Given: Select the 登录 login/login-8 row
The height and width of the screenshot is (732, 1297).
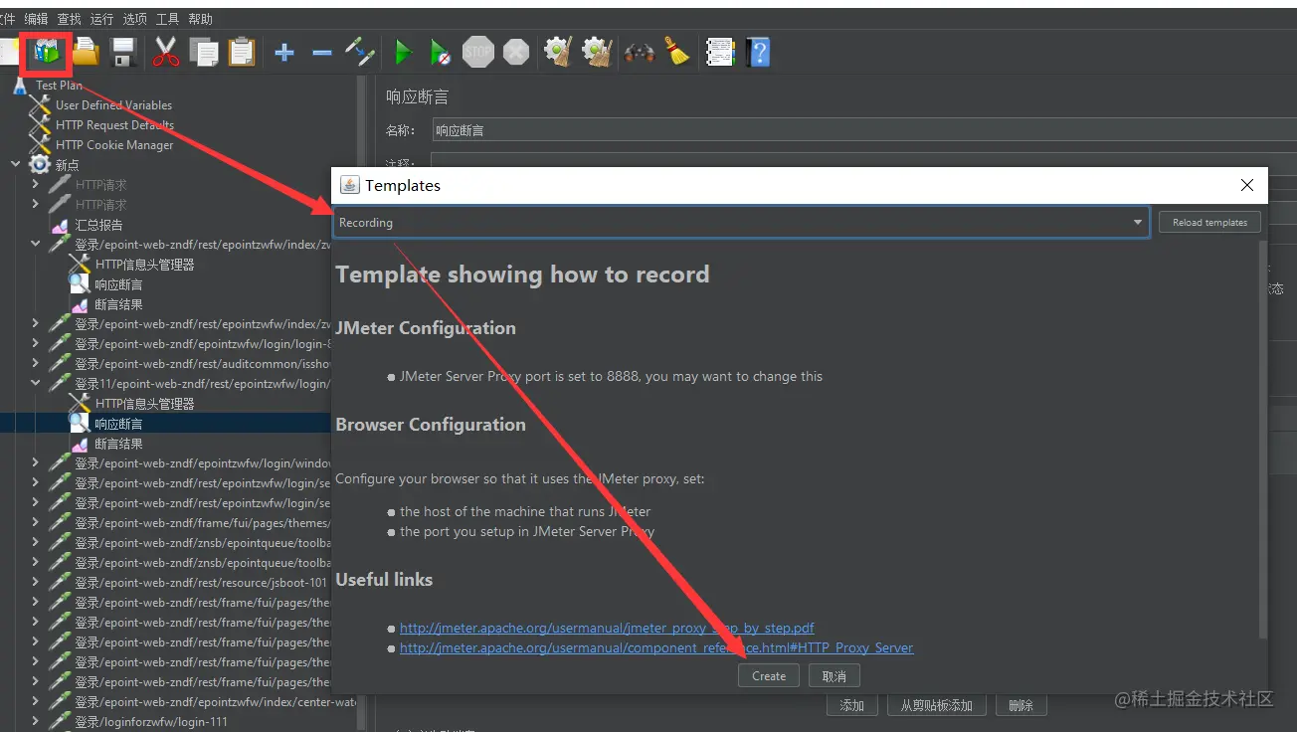Looking at the screenshot, I should (x=201, y=343).
